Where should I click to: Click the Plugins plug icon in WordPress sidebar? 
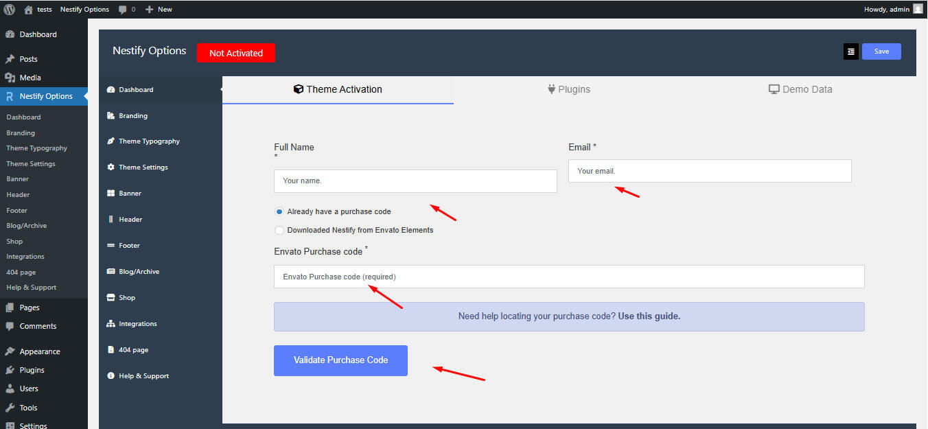point(10,370)
